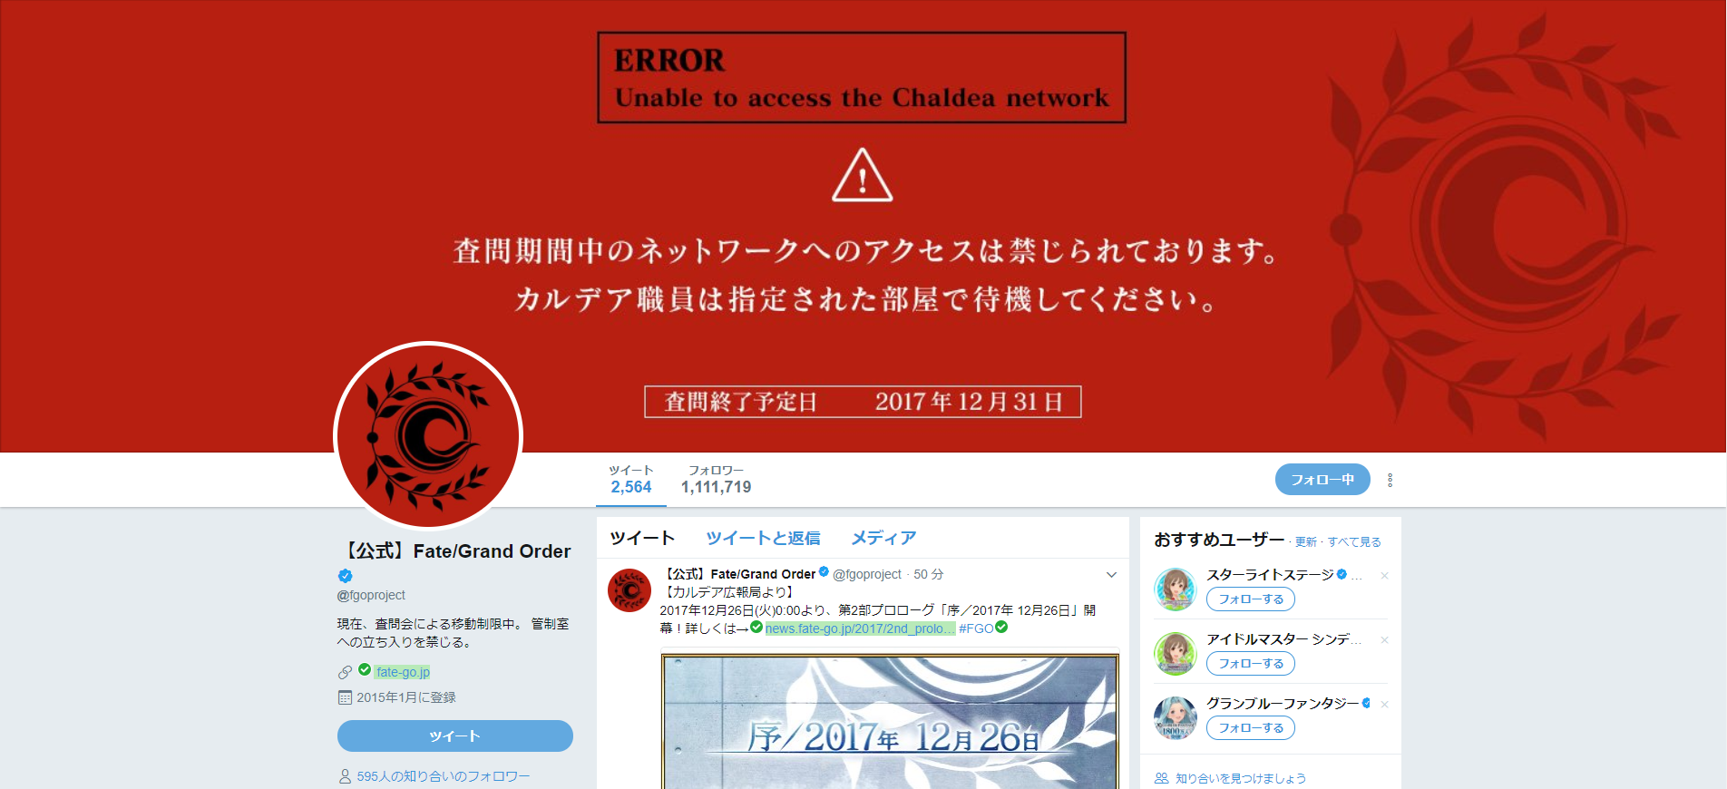The height and width of the screenshot is (789, 1727).
Task: Click the スターライトステージ suggested user avatar
Action: (1176, 589)
